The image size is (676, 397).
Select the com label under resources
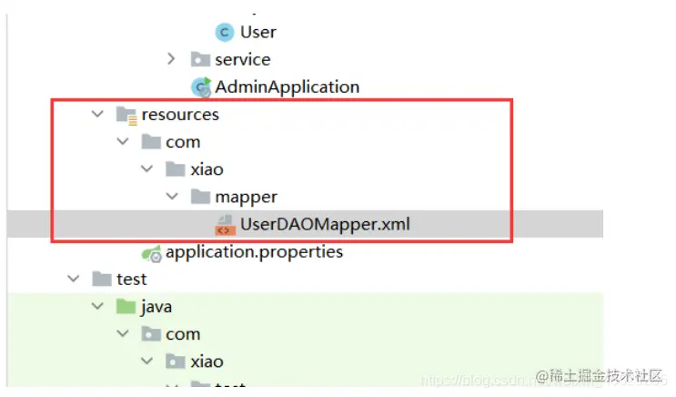pyautogui.click(x=183, y=142)
